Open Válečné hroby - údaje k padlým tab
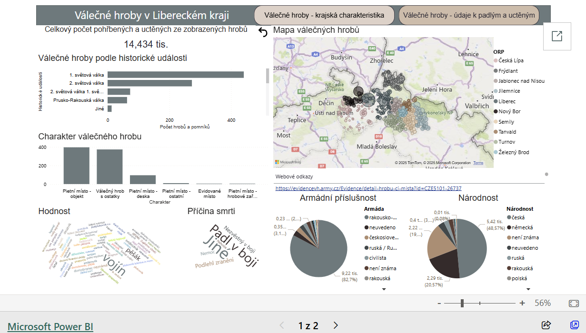The image size is (586, 333). 468,15
